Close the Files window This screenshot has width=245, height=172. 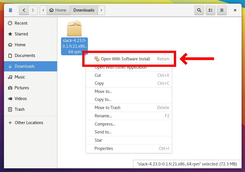(x=235, y=10)
